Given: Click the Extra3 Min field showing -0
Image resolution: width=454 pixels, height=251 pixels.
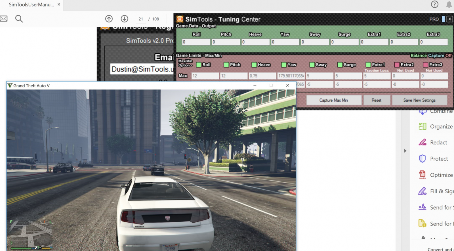Looking at the screenshot, I should click(x=434, y=84).
